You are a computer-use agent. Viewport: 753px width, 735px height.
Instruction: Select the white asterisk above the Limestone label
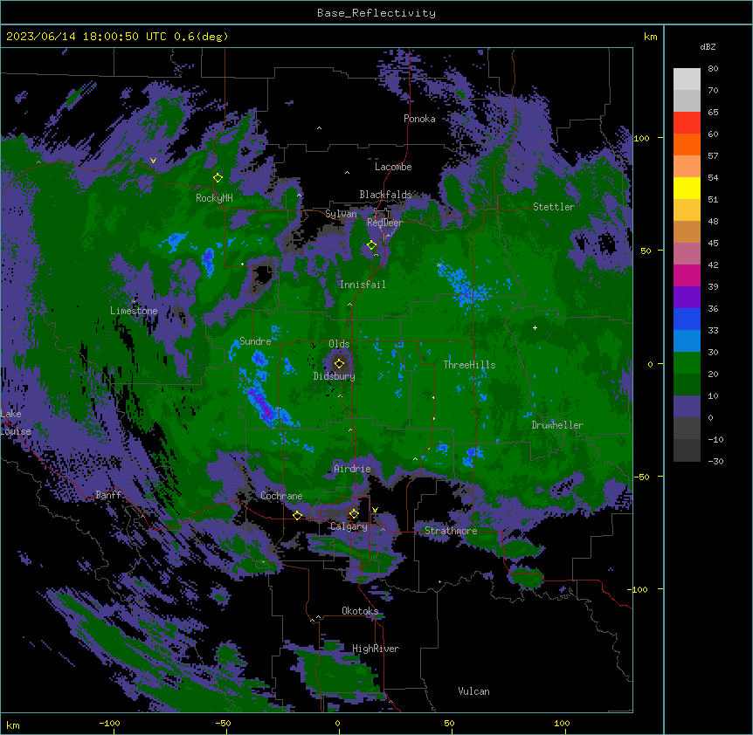coord(134,301)
